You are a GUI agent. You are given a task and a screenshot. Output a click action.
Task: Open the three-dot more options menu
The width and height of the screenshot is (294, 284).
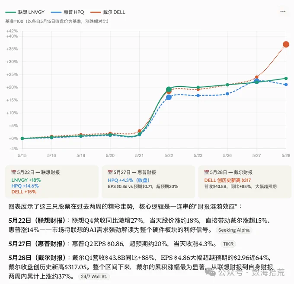283,11
